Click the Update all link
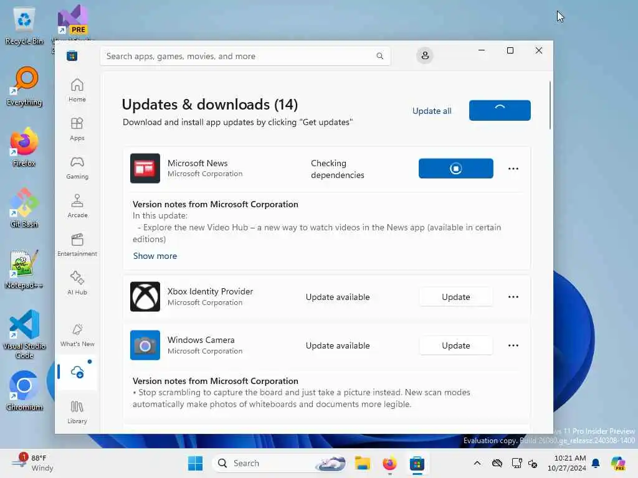Viewport: 638px width, 478px height. 432,111
